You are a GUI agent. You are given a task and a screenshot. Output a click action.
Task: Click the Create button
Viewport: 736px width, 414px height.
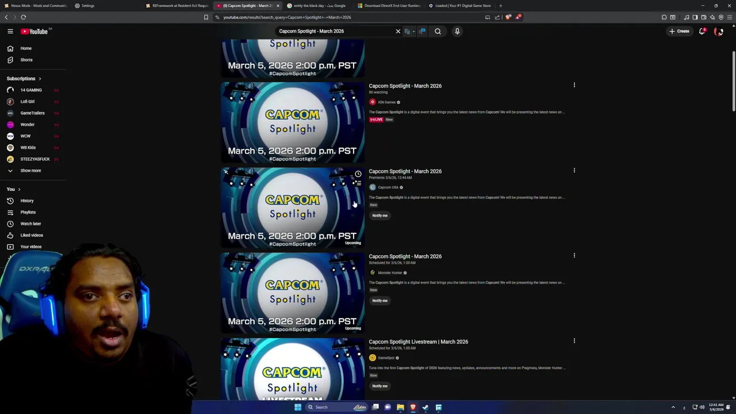tap(679, 31)
